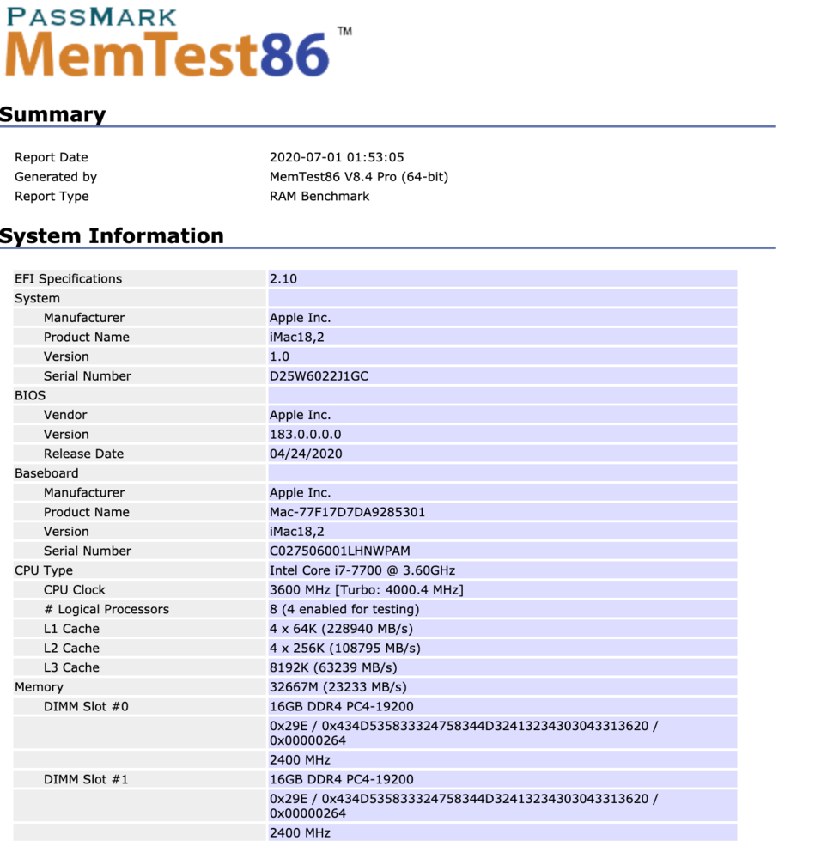Click L3 Cache value '8192K (63239 MB/s)'
Screen dimensions: 815x859
tap(333, 667)
